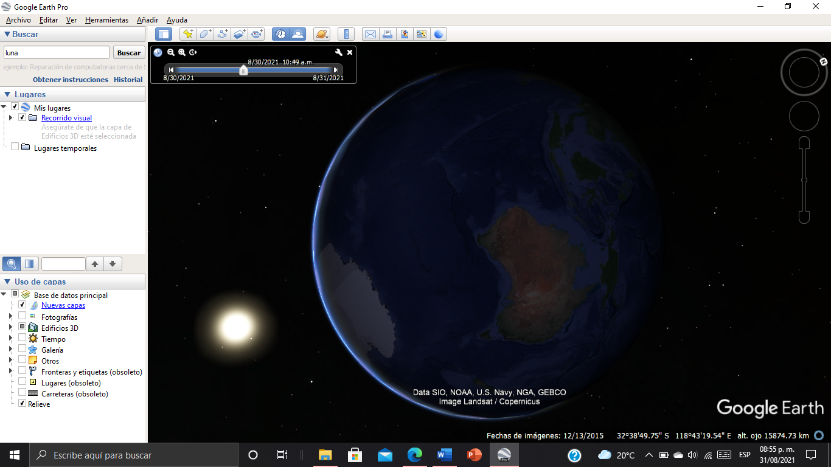Open the Ver menu
The width and height of the screenshot is (831, 467).
(71, 20)
